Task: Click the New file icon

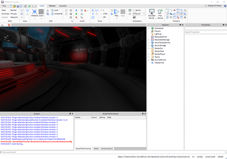Action: click(x=11, y=6)
